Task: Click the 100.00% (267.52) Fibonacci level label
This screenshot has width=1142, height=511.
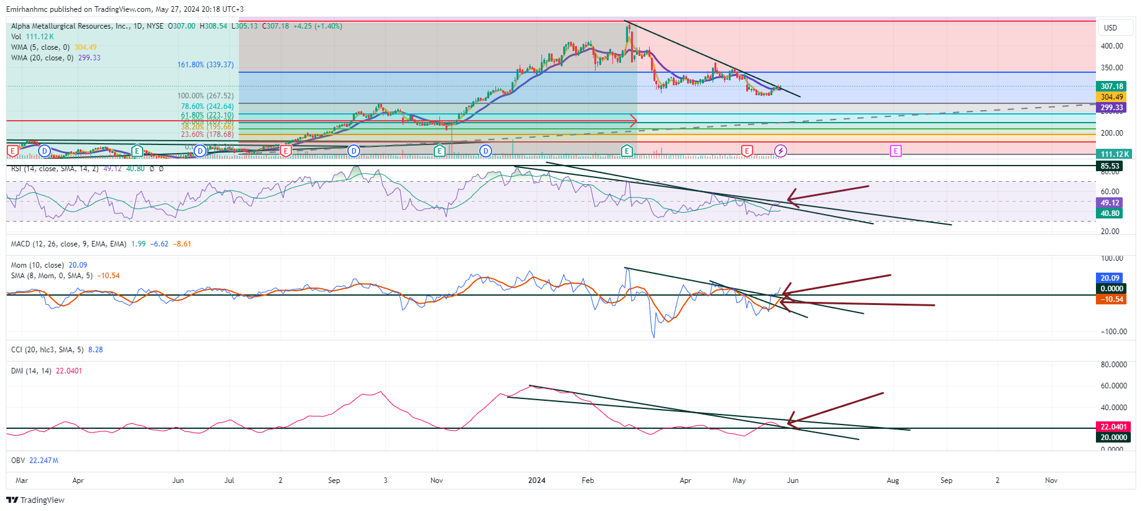Action: 205,96
